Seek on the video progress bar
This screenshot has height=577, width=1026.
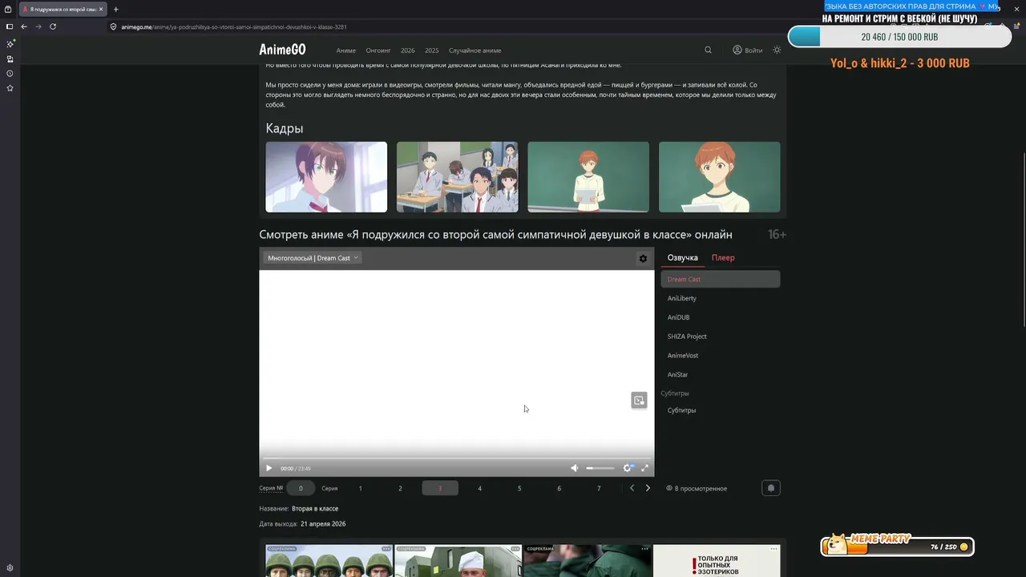457,458
